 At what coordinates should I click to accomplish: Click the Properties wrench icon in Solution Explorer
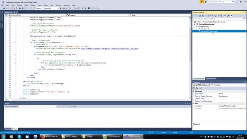click(228, 15)
